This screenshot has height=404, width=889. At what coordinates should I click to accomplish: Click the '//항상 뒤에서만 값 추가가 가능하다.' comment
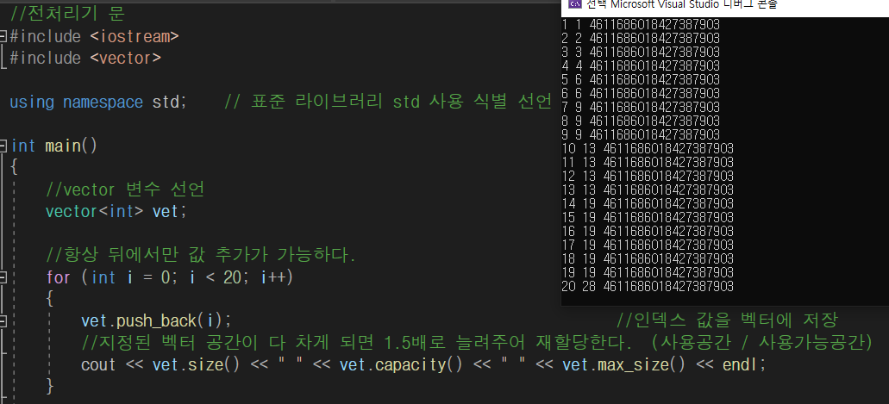201,255
